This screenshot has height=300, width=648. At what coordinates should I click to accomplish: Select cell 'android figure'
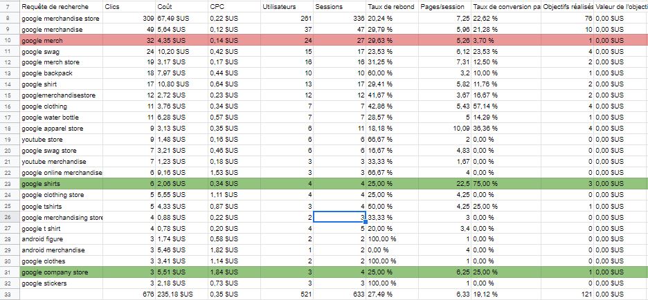point(61,239)
